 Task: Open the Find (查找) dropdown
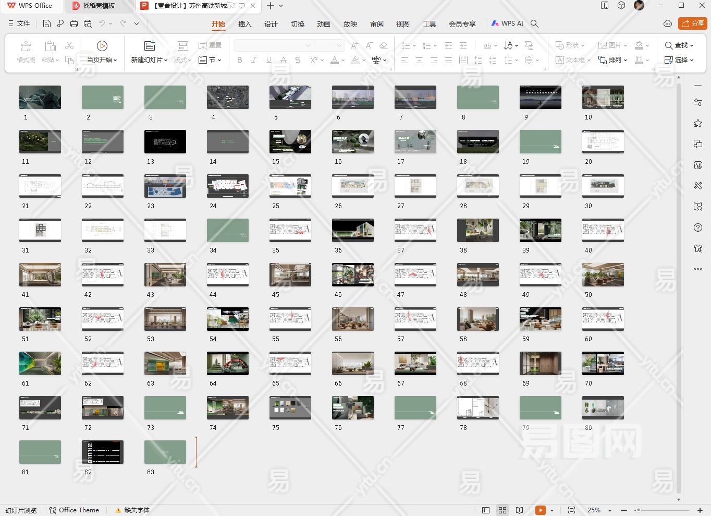[680, 45]
